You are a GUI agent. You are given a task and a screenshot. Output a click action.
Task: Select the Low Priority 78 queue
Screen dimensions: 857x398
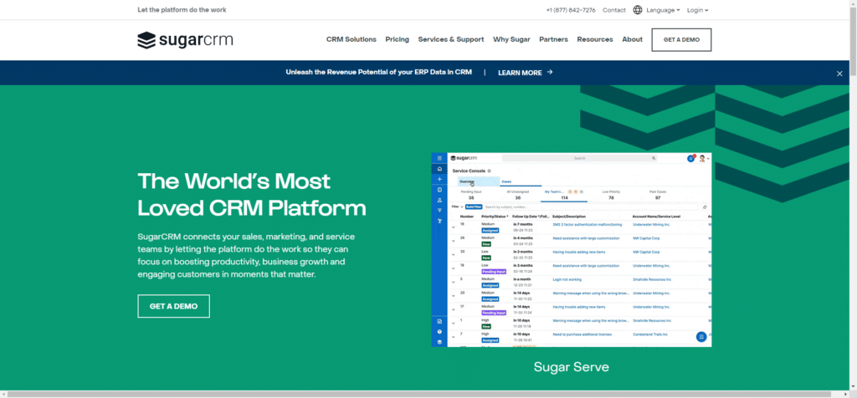pyautogui.click(x=611, y=195)
